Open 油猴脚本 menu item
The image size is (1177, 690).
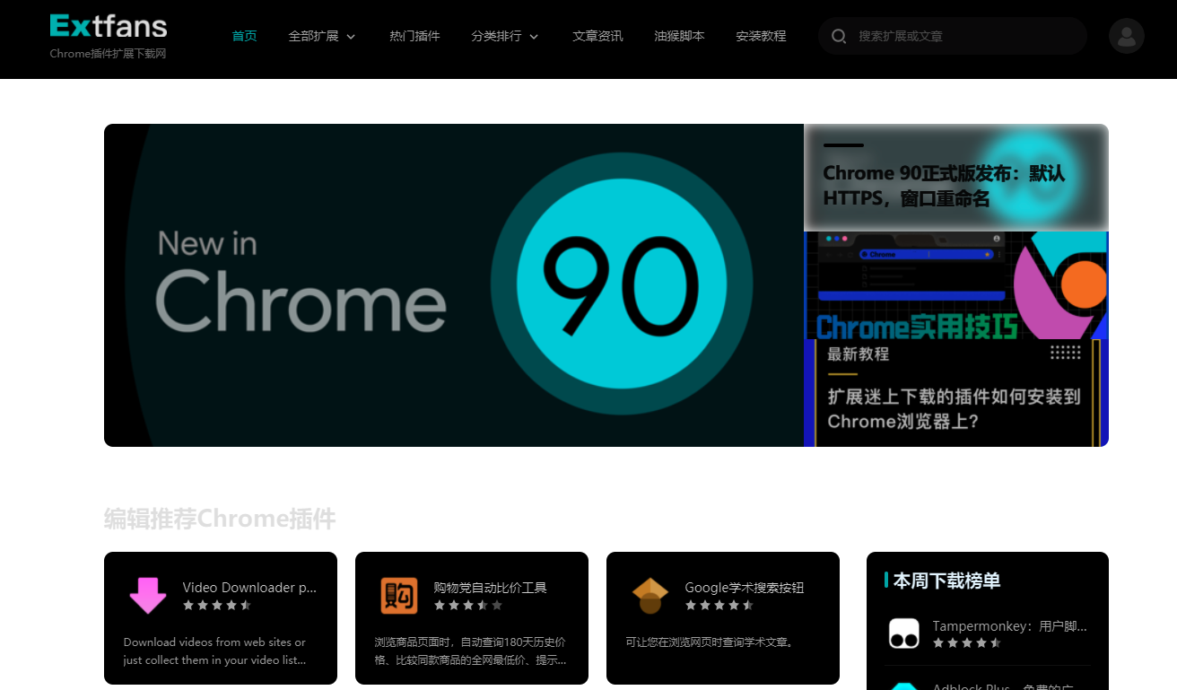click(x=679, y=36)
